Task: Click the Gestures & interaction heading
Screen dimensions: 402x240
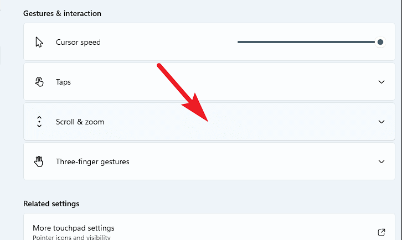Action: (63, 13)
